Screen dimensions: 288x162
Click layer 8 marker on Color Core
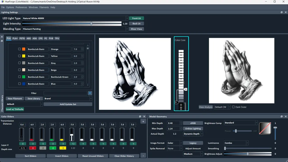pos(176,102)
